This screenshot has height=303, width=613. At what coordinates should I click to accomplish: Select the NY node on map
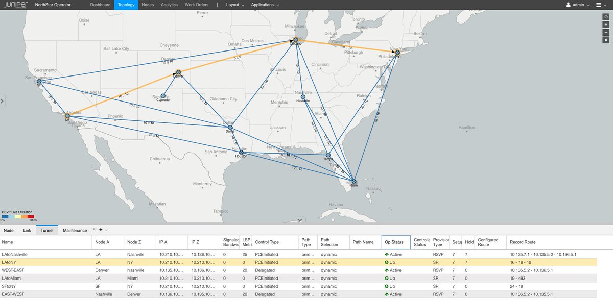(x=397, y=52)
